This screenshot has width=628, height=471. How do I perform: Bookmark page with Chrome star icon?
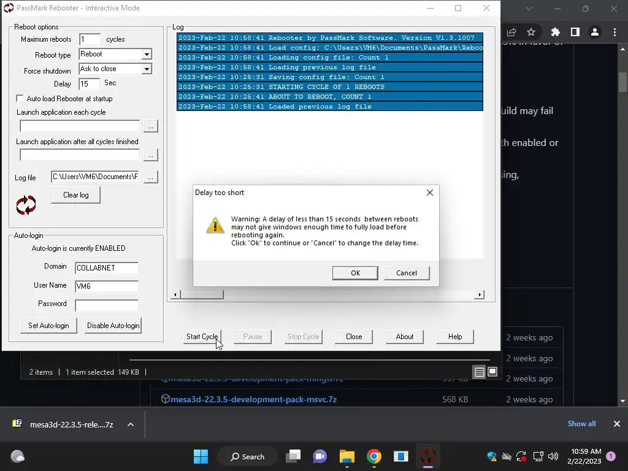pyautogui.click(x=531, y=32)
